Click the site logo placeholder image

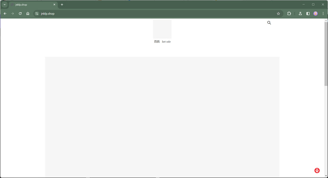[162, 29]
